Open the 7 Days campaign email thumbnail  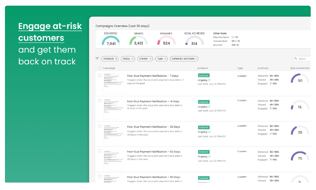coord(113,84)
